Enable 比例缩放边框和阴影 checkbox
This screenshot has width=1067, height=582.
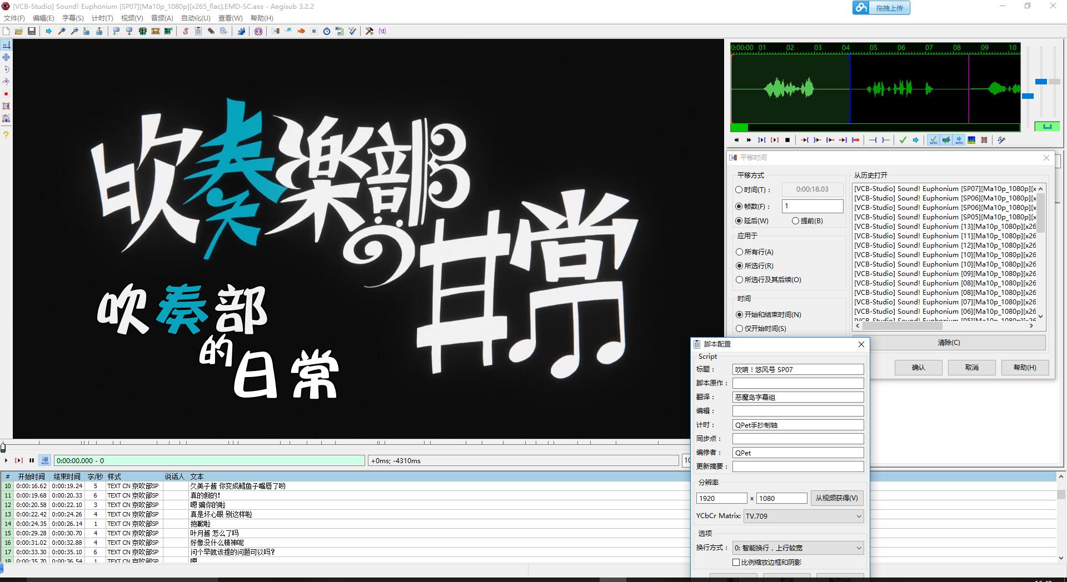pos(736,562)
